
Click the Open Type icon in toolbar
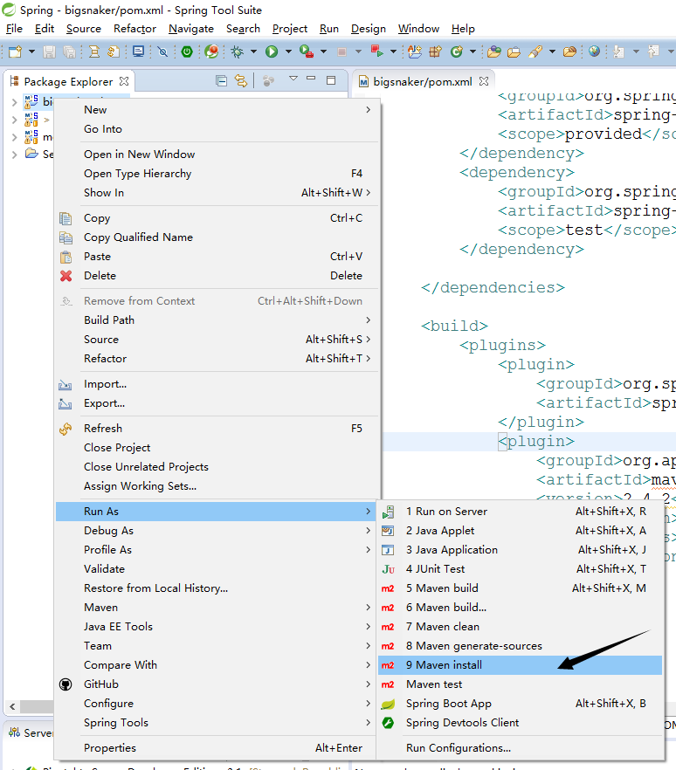(494, 51)
